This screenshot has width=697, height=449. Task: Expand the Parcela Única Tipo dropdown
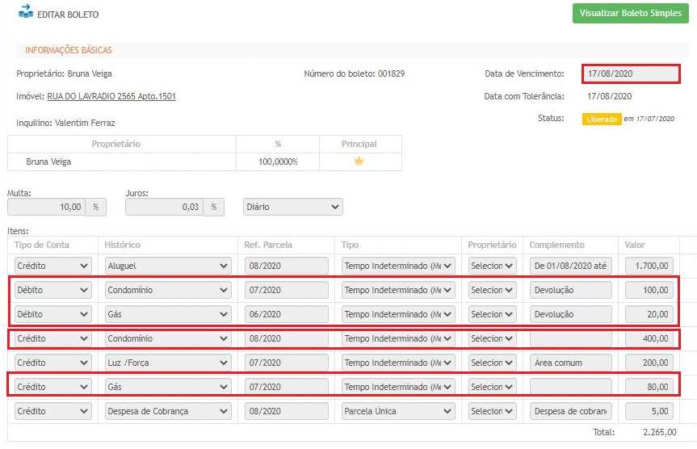click(x=399, y=411)
